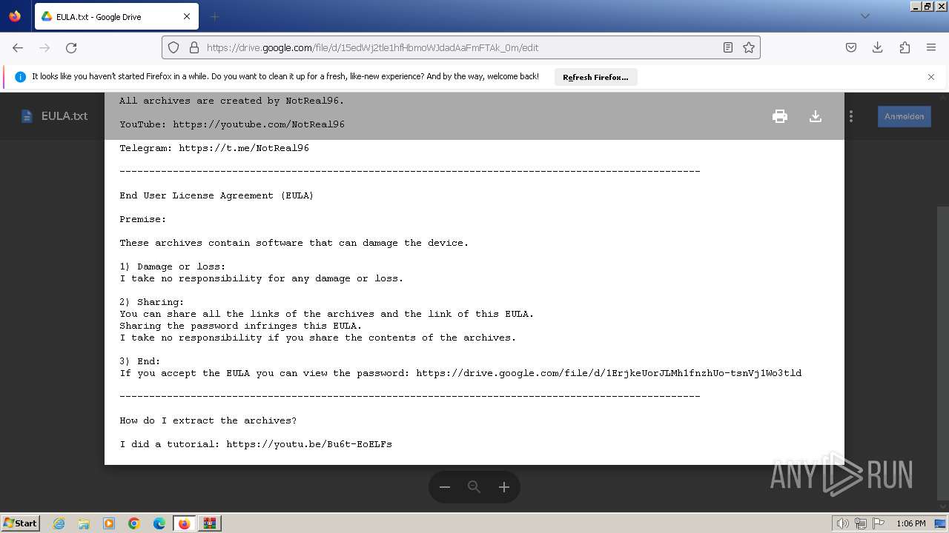Open a new browser tab

tap(215, 16)
